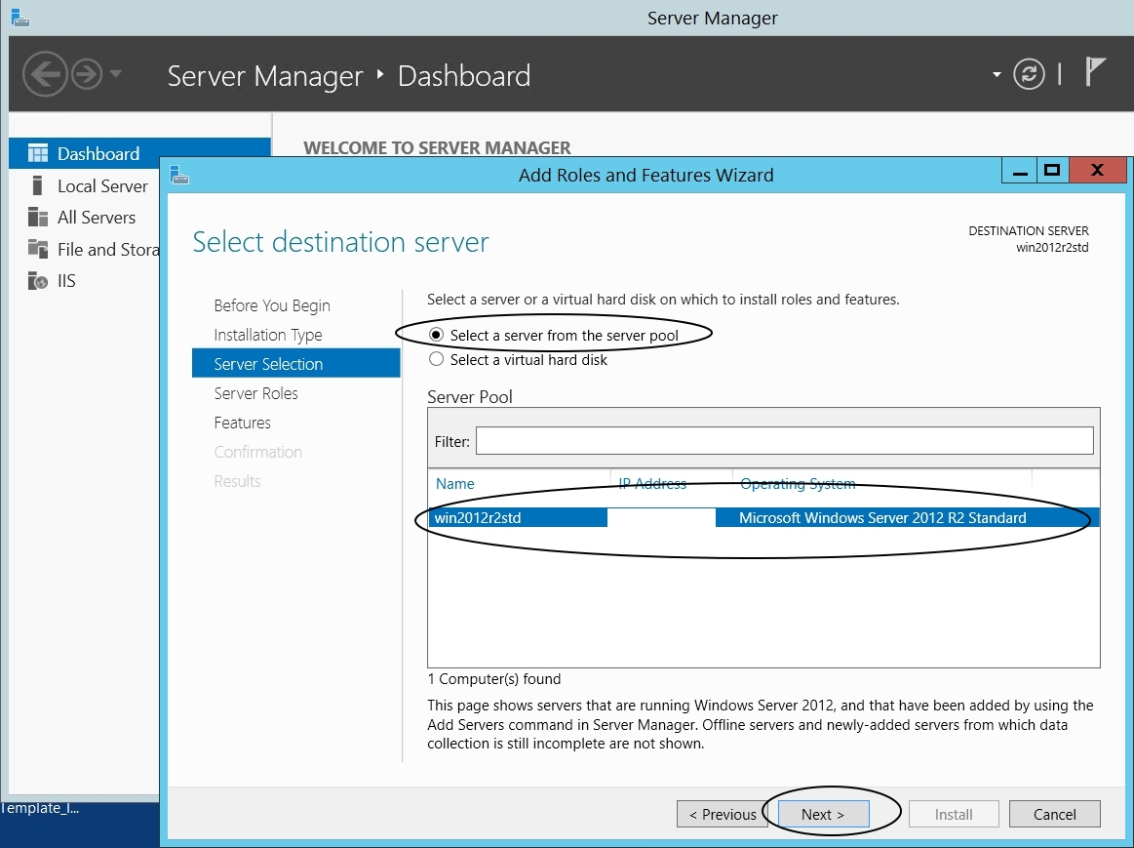Viewport: 1134px width, 848px height.
Task: Click the All Servers icon
Action: point(38,217)
